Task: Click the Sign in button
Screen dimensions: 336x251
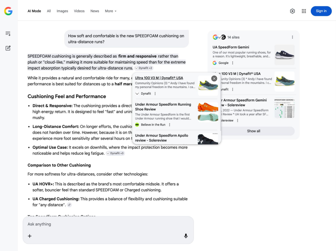Action: pyautogui.click(x=321, y=11)
